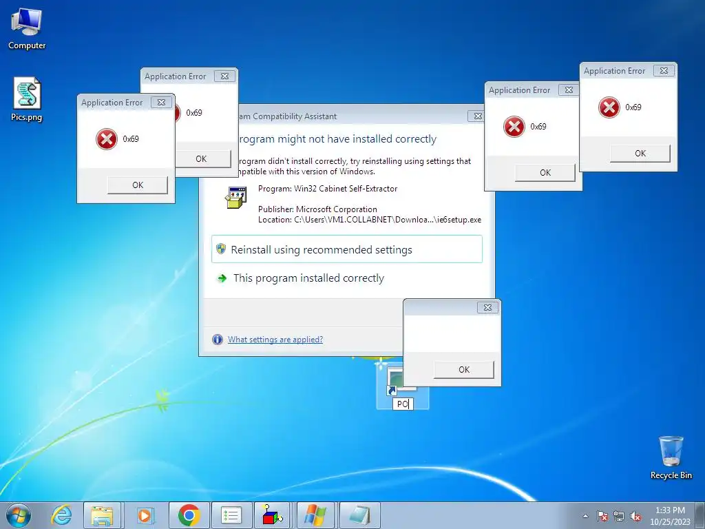Viewport: 705px width, 529px height.
Task: Open the clock showing 1:33 PM
Action: coord(670,516)
